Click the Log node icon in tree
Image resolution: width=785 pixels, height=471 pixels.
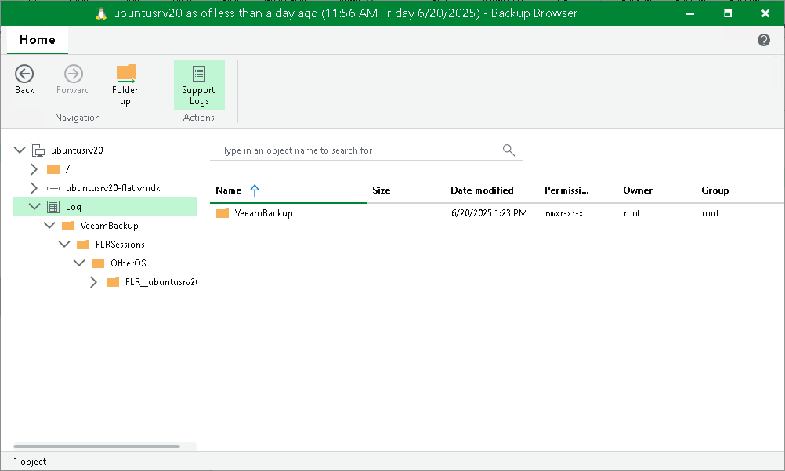pos(53,206)
